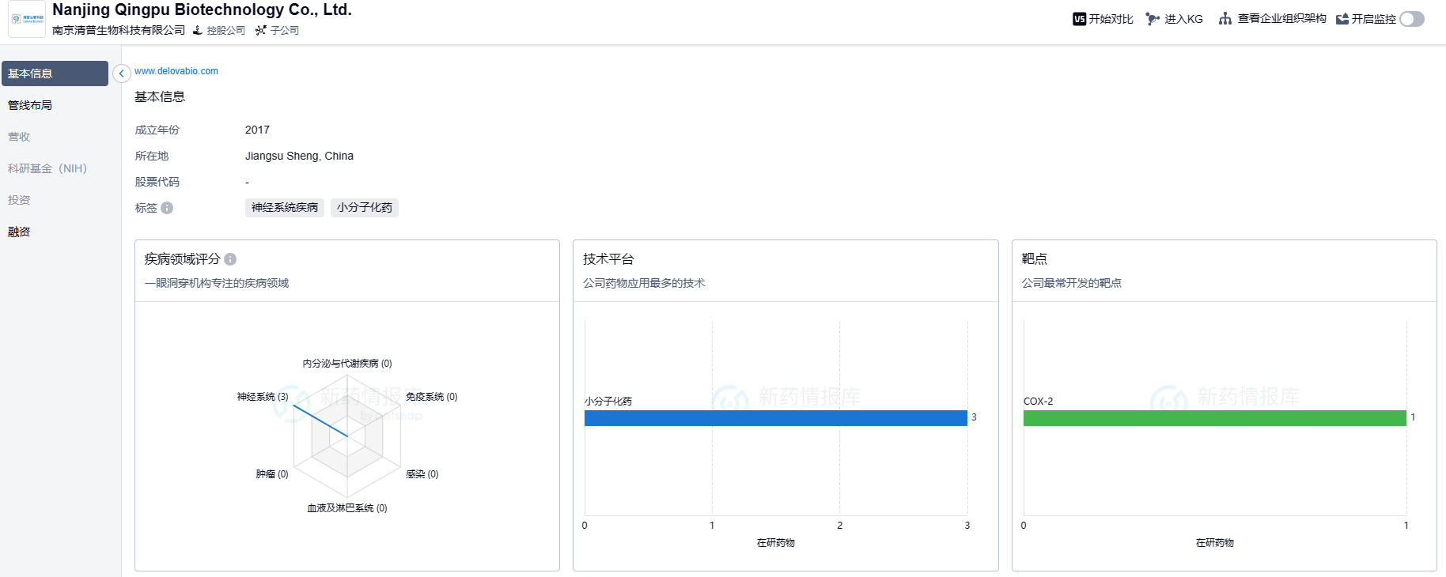Screen dimensions: 1446x577
Task: Open the 融资 sidebar section
Action: click(19, 232)
